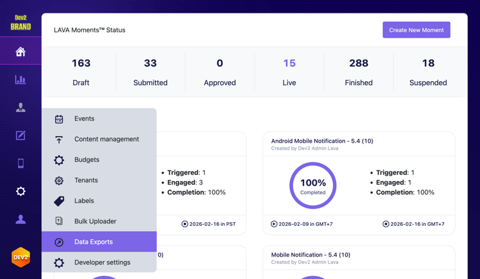Select Content management menu entry
The height and width of the screenshot is (279, 480).
(99, 139)
